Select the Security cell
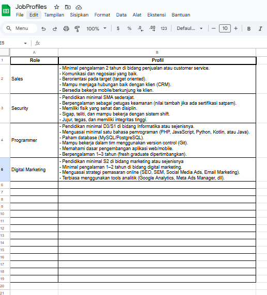Image resolution: width=267 pixels, height=295 pixels. [x=34, y=108]
